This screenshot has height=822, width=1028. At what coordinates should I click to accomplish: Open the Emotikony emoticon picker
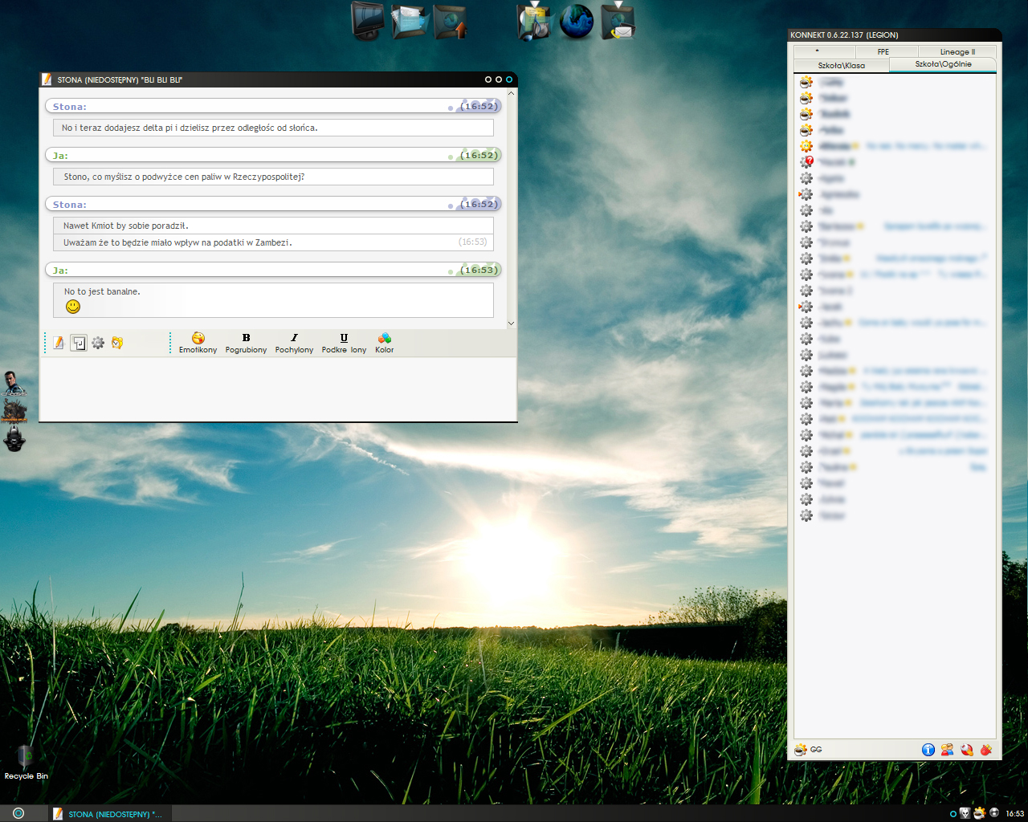click(x=198, y=343)
